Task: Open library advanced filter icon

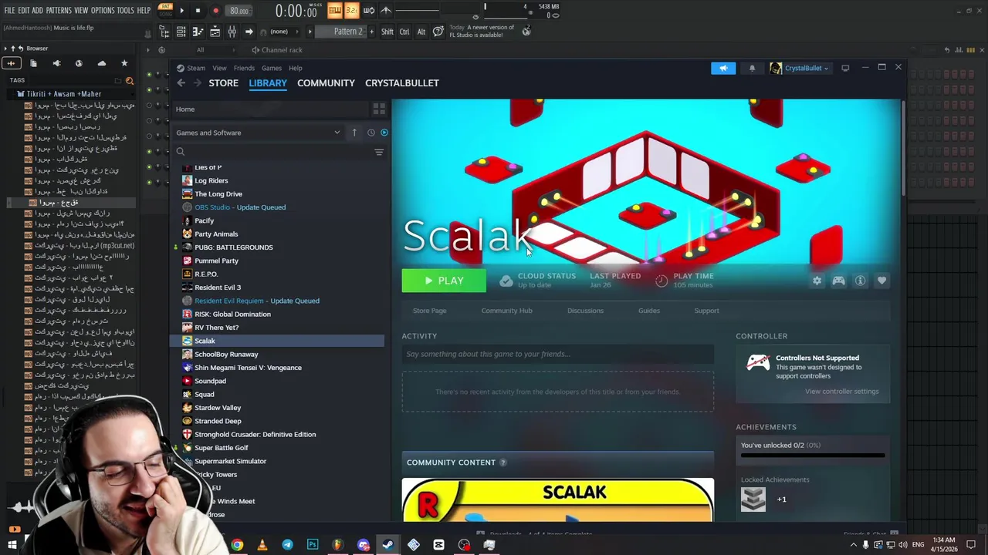Action: (x=379, y=152)
